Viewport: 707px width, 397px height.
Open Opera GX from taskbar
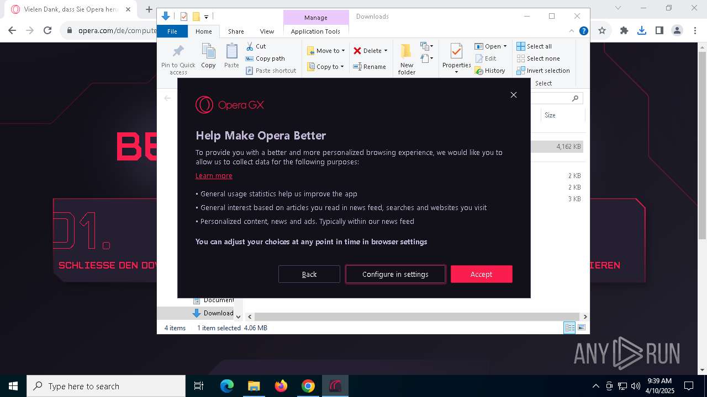coord(335,386)
